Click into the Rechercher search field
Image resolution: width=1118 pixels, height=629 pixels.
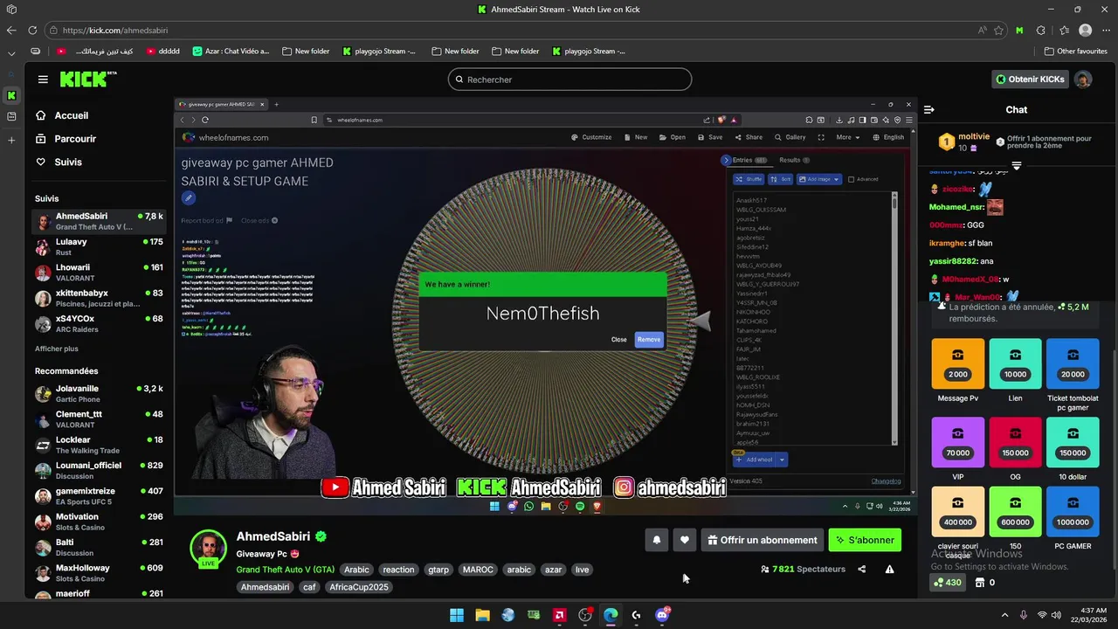pos(569,79)
